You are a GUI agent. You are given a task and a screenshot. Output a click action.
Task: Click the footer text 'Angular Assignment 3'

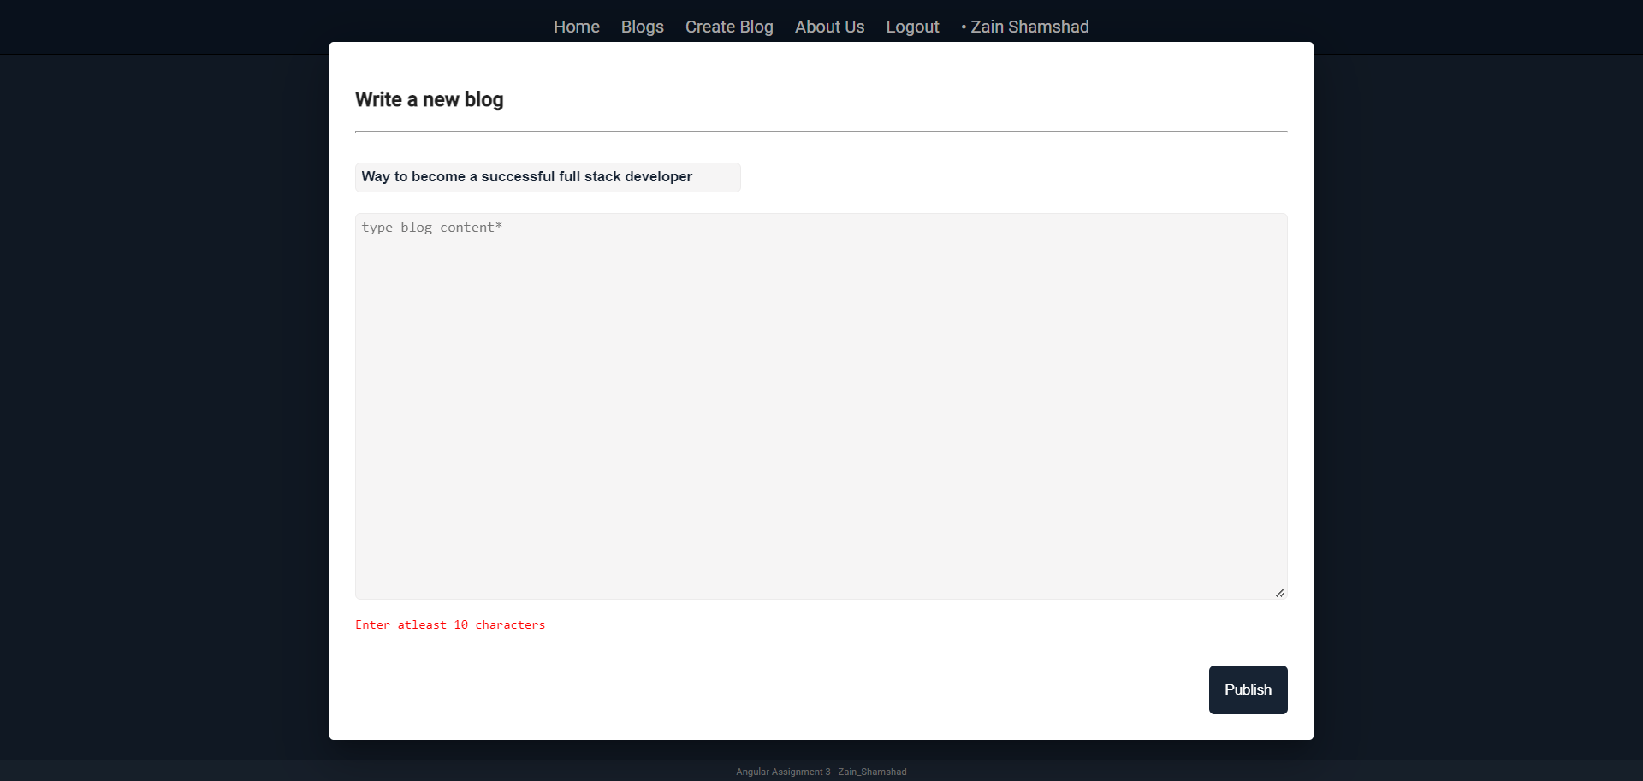(781, 771)
